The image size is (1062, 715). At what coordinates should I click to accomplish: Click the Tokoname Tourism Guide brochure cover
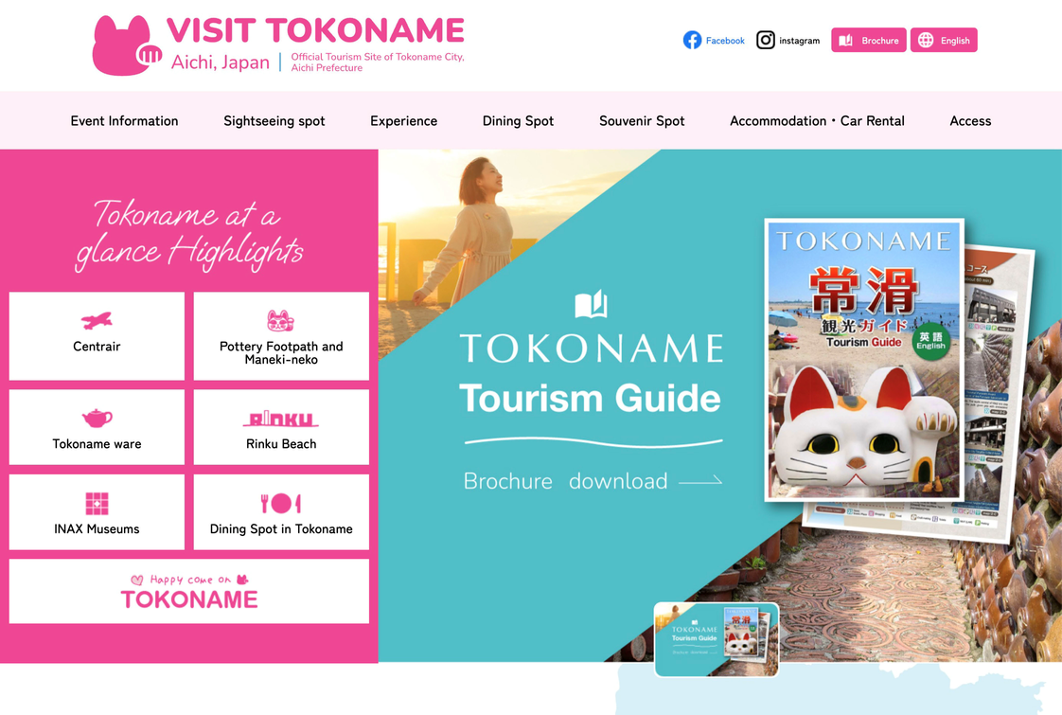pos(864,360)
